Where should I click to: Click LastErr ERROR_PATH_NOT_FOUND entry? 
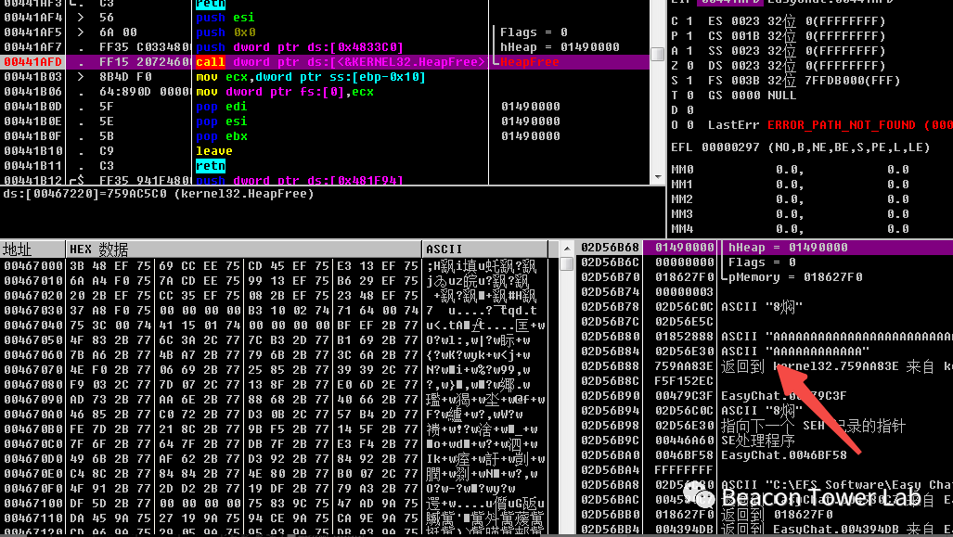click(830, 125)
